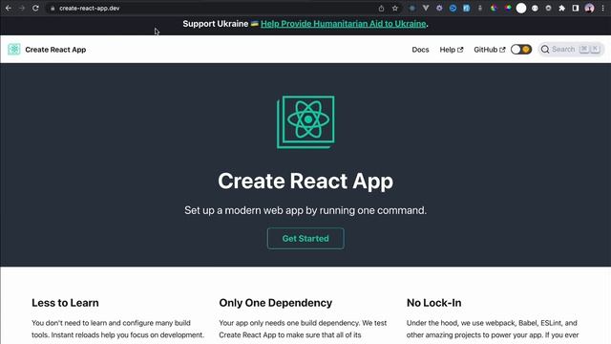Viewport: 611px width, 344px height.
Task: Open the browser profile avatar
Action: point(589,9)
